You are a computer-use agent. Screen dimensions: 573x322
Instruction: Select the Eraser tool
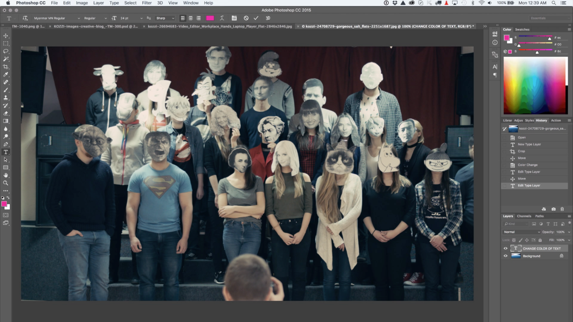pos(6,113)
